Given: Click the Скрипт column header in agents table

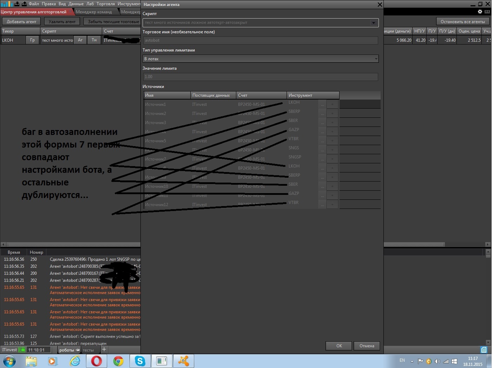Looking at the screenshot, I should point(71,31).
